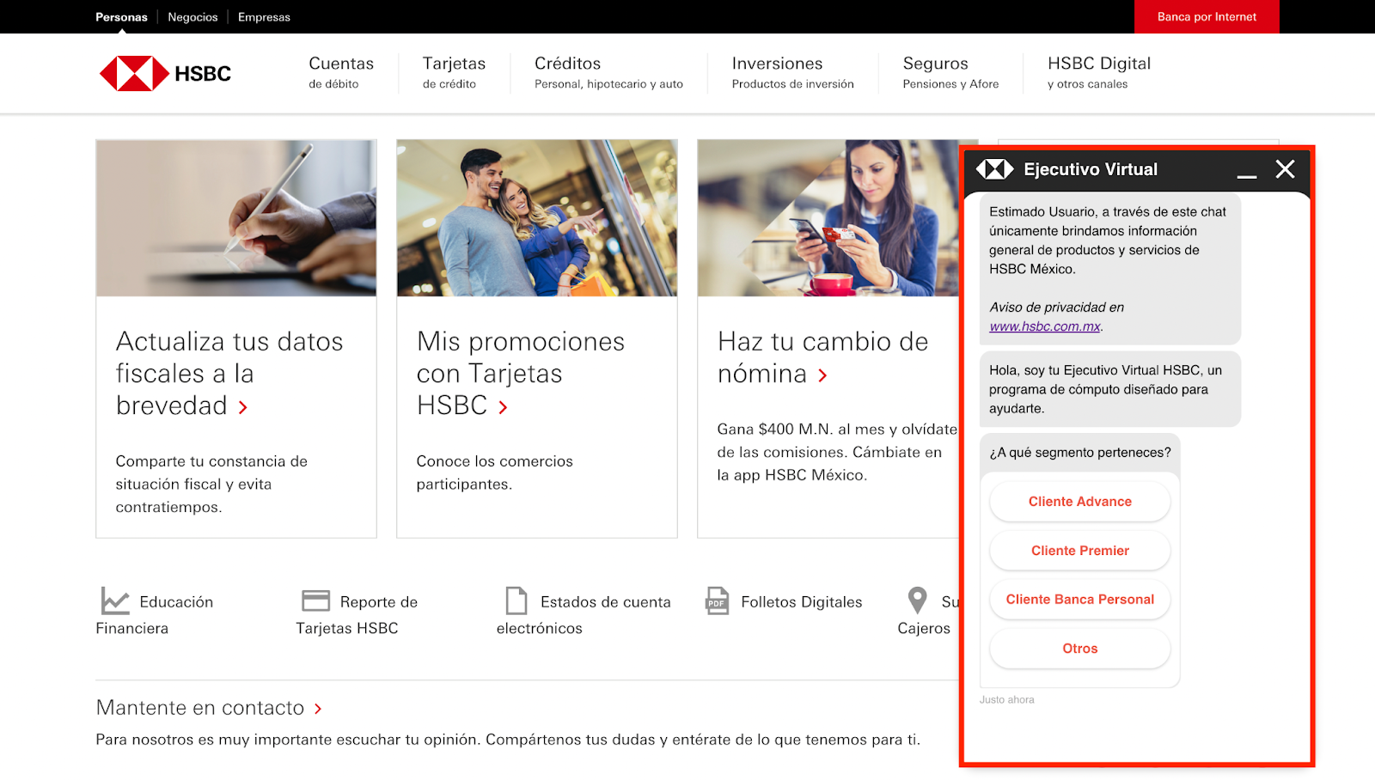The height and width of the screenshot is (780, 1375).
Task: Expand the HSBC Digital menu
Action: click(x=1098, y=72)
